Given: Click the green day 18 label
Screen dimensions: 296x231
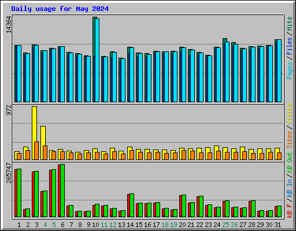Looking at the screenshot, I should [x=165, y=225].
